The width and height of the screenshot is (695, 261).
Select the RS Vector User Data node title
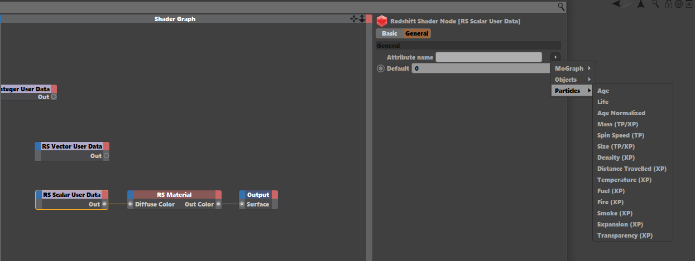72,146
